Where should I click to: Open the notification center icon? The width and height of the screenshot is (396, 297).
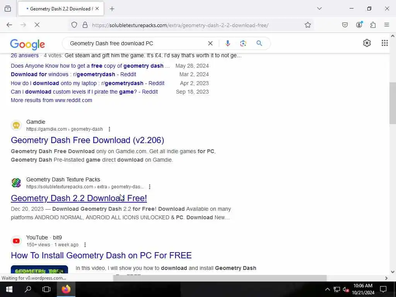[383, 289]
